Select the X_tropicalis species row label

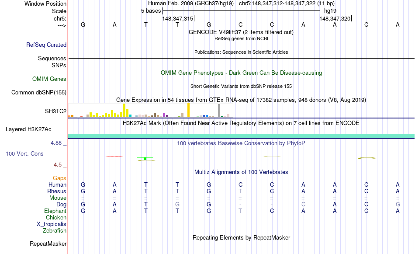(x=52, y=224)
